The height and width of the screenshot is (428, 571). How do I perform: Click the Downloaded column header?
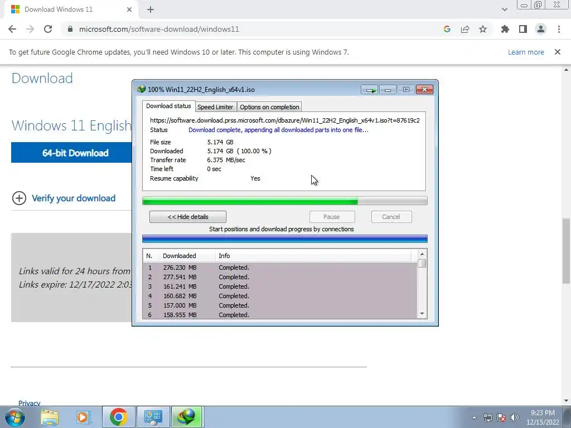[x=187, y=256]
